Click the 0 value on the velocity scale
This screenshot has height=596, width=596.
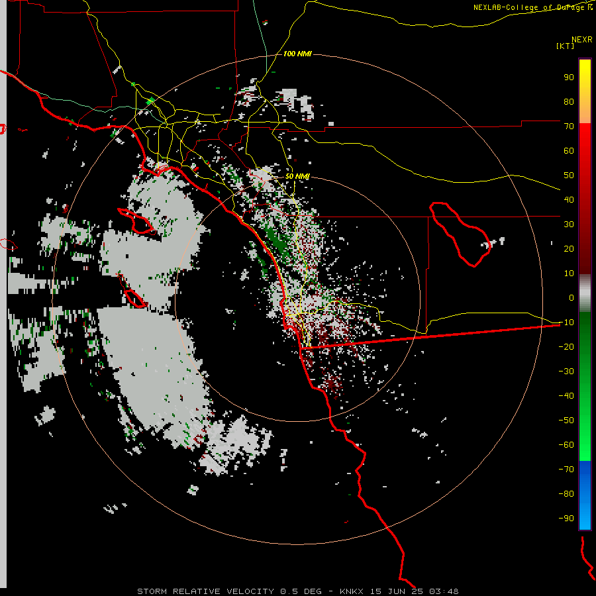pos(571,297)
